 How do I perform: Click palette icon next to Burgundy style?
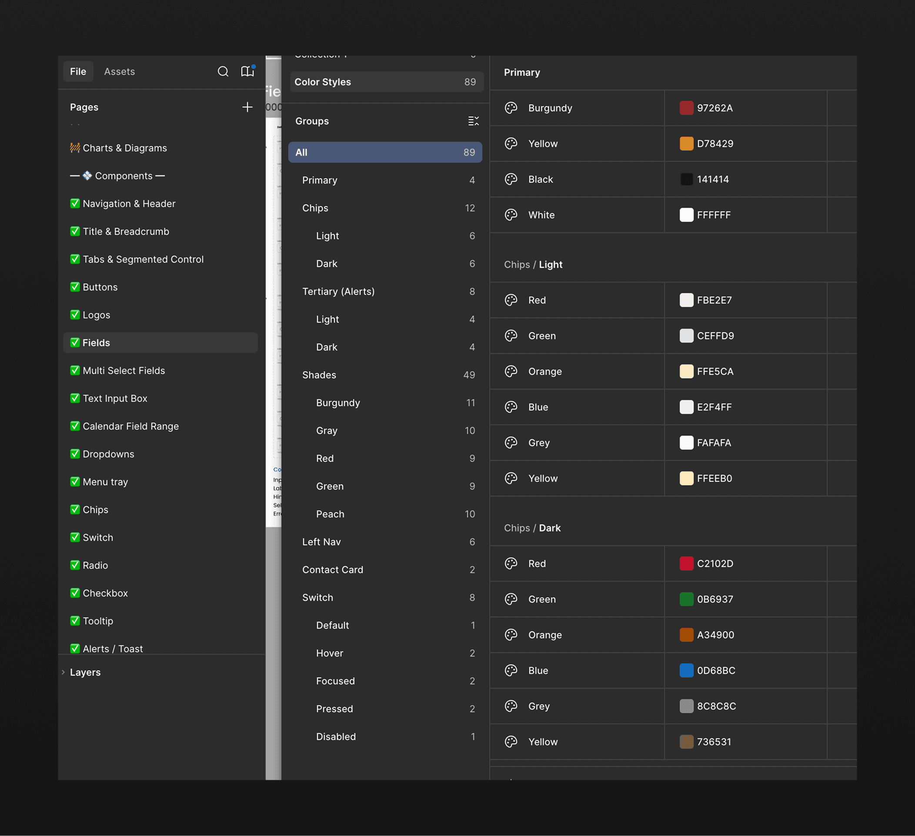pos(511,108)
